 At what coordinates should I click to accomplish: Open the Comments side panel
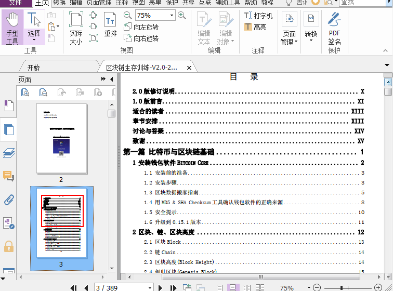[9, 176]
